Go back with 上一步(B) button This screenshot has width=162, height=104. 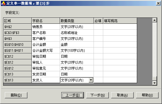coord(73,95)
